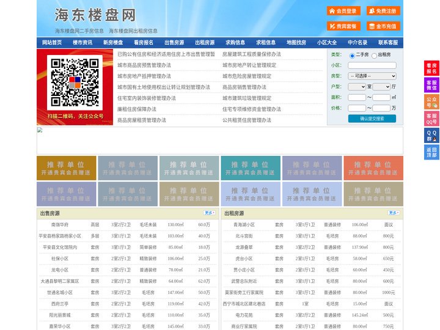The width and height of the screenshot is (440, 330).
Task: Open 城市房地产抵押管理办法 link
Action: [144, 76]
